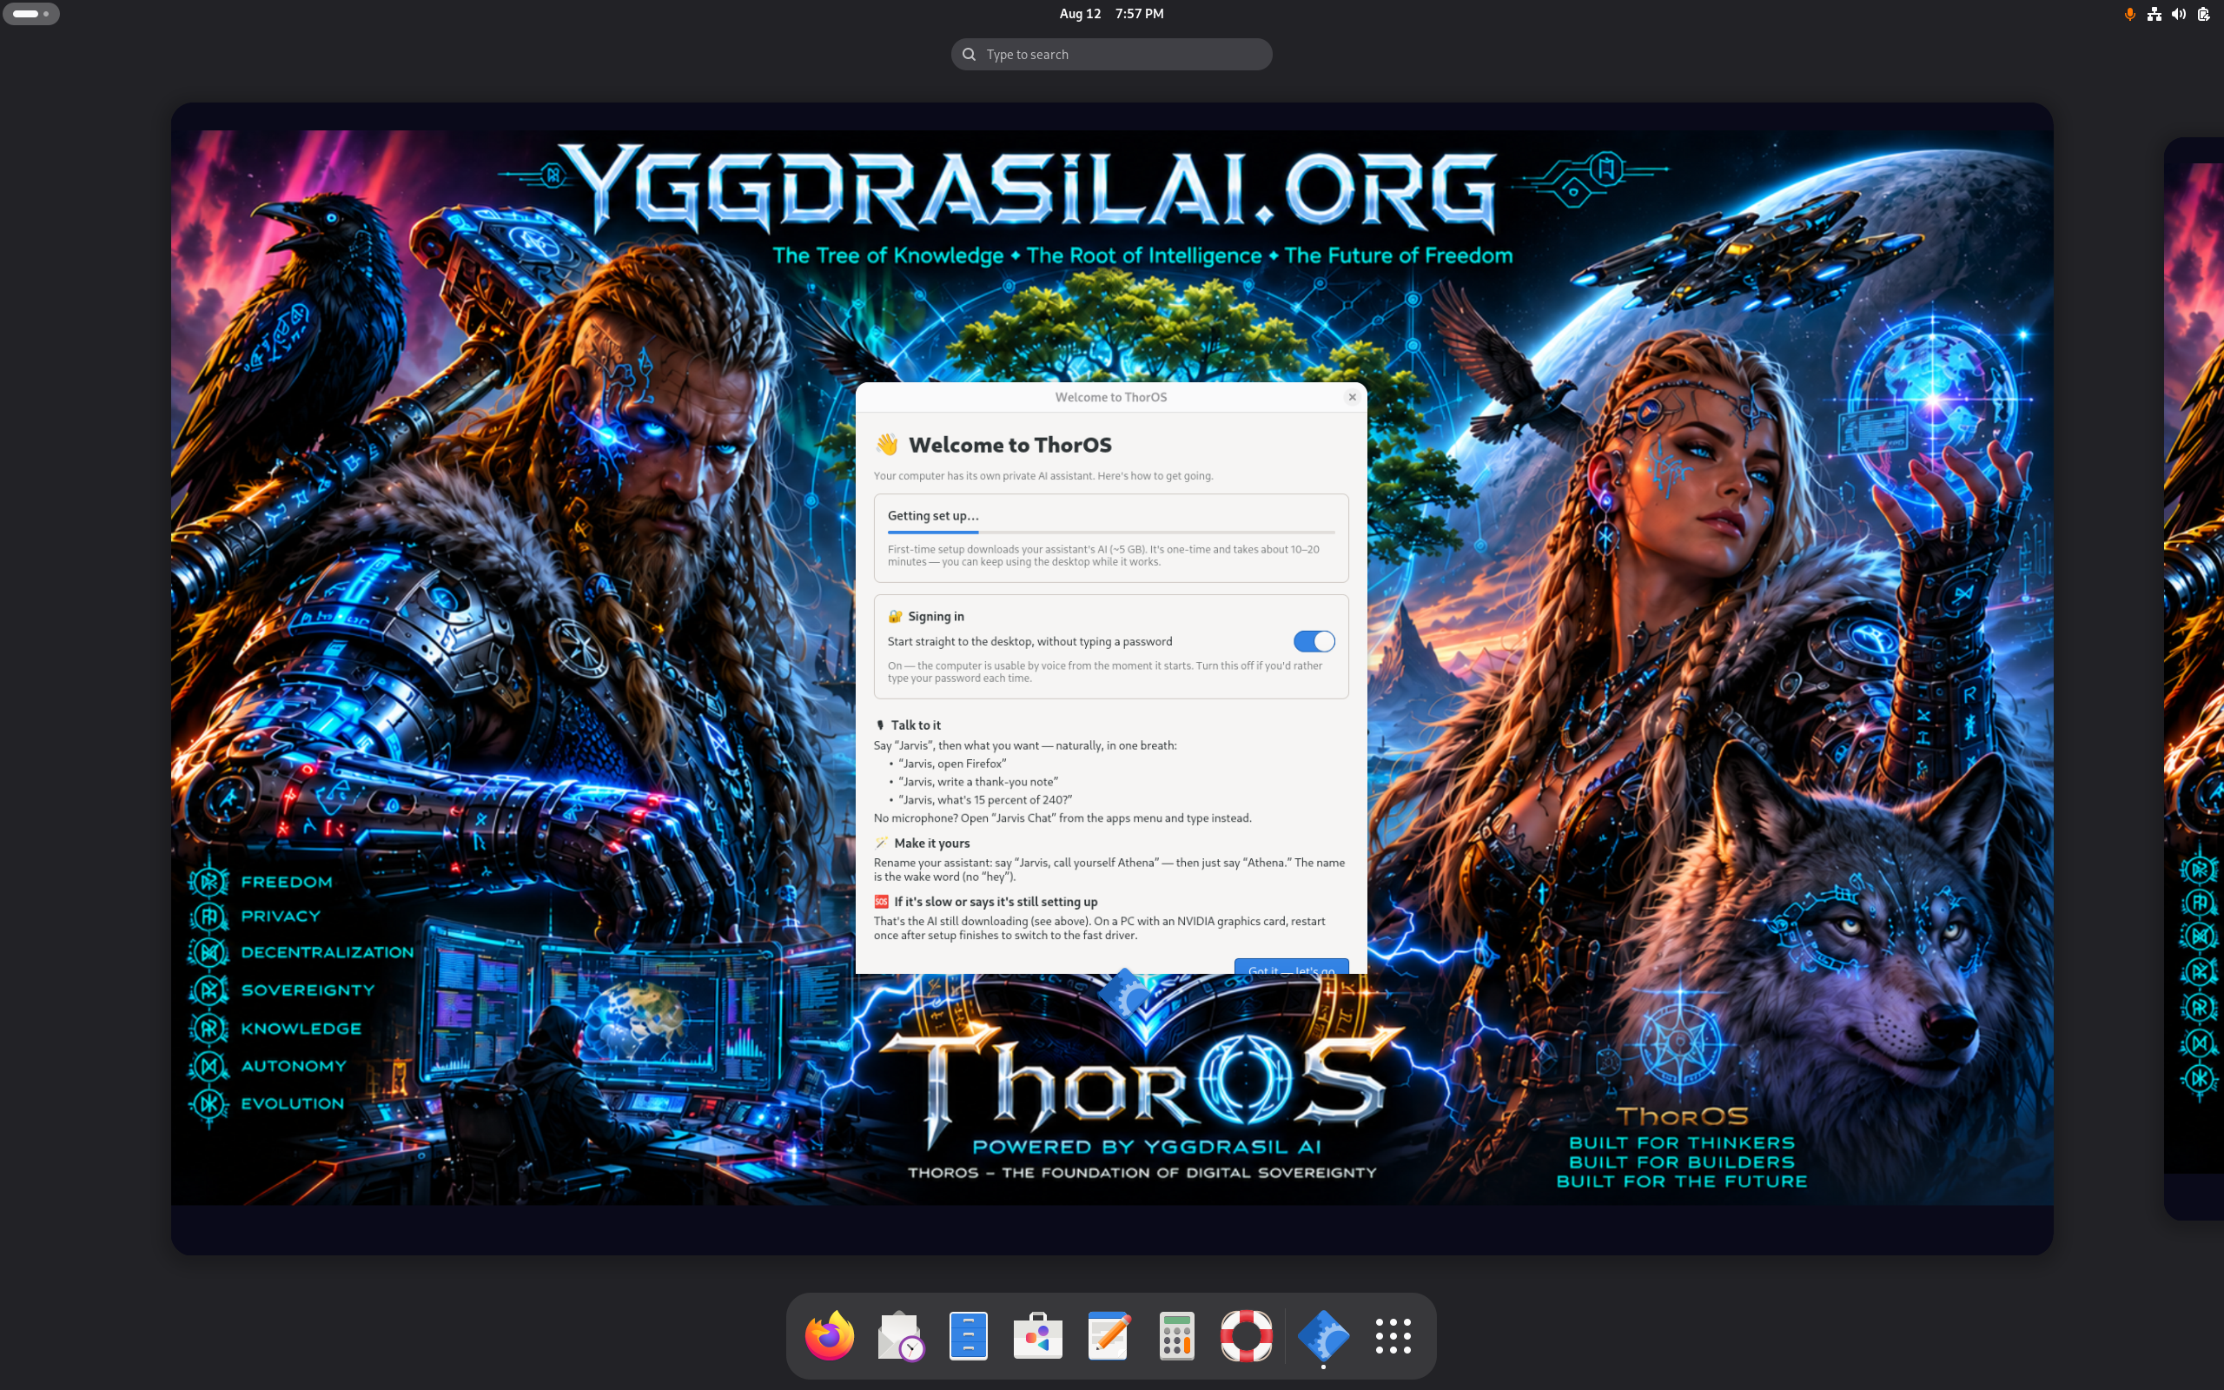Launch the Evolution mail and calendar app
This screenshot has height=1390, width=2224.
pyautogui.click(x=899, y=1335)
